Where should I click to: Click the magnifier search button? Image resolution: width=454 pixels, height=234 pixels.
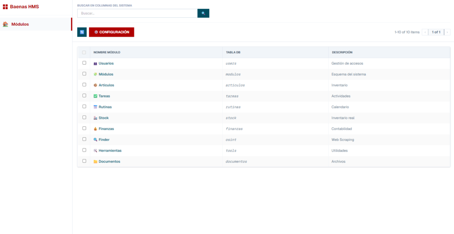click(x=203, y=13)
